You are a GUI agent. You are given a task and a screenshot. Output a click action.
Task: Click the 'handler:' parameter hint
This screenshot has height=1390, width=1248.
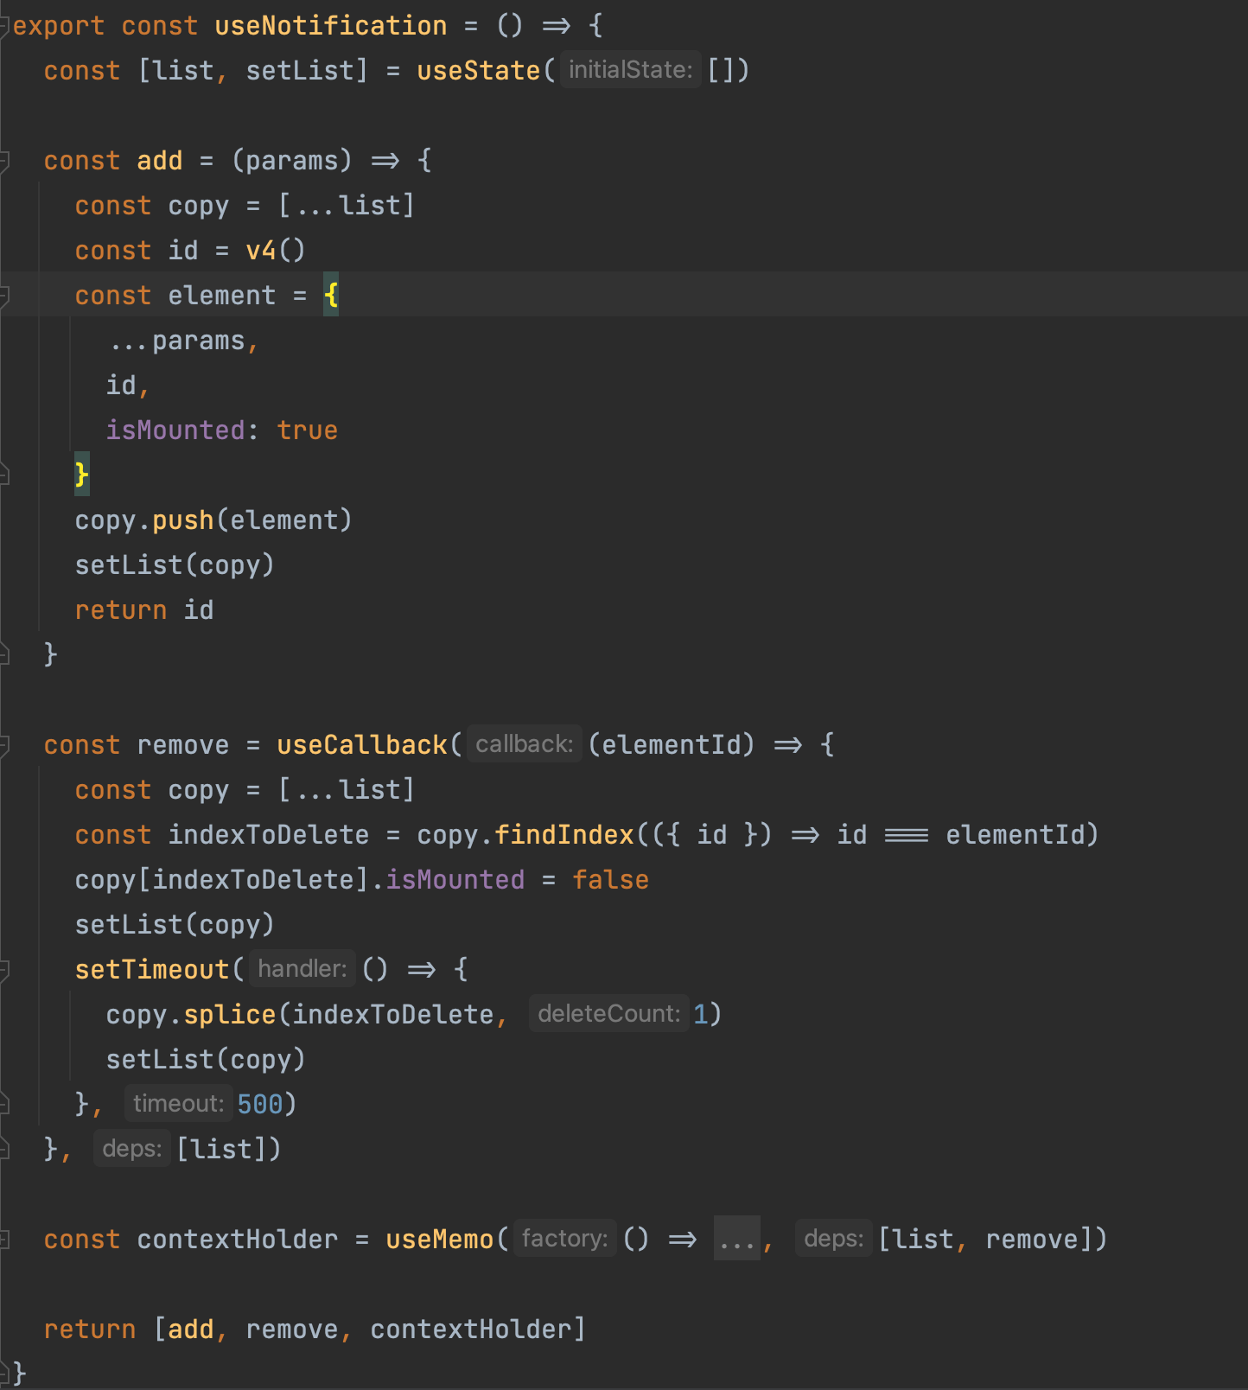[x=302, y=969]
